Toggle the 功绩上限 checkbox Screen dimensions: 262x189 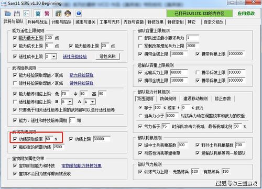tap(71, 139)
